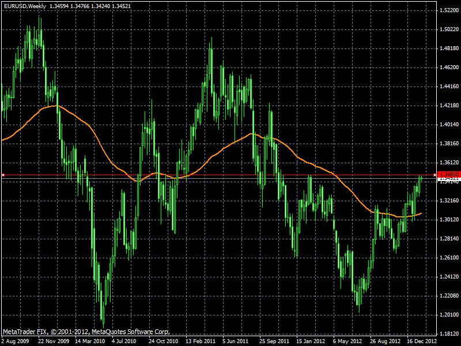
Task: Click the 1.26100 price scale label
Action: coord(449,257)
